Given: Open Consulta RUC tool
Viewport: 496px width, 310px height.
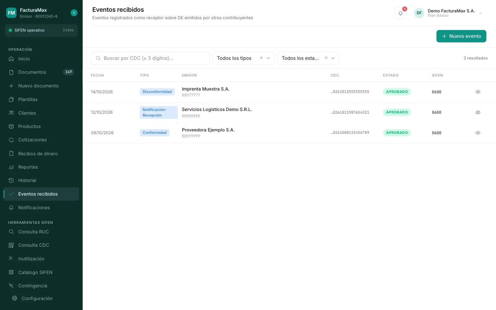Looking at the screenshot, I should coord(41,232).
